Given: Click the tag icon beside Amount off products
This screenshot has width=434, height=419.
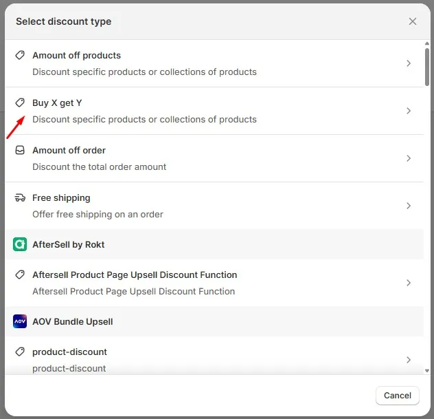Looking at the screenshot, I should (x=20, y=55).
